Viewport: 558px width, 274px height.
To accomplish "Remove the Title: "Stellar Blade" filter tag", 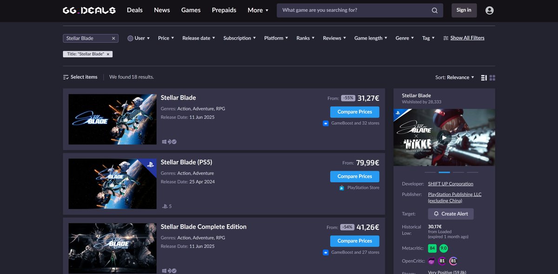I will 108,54.
